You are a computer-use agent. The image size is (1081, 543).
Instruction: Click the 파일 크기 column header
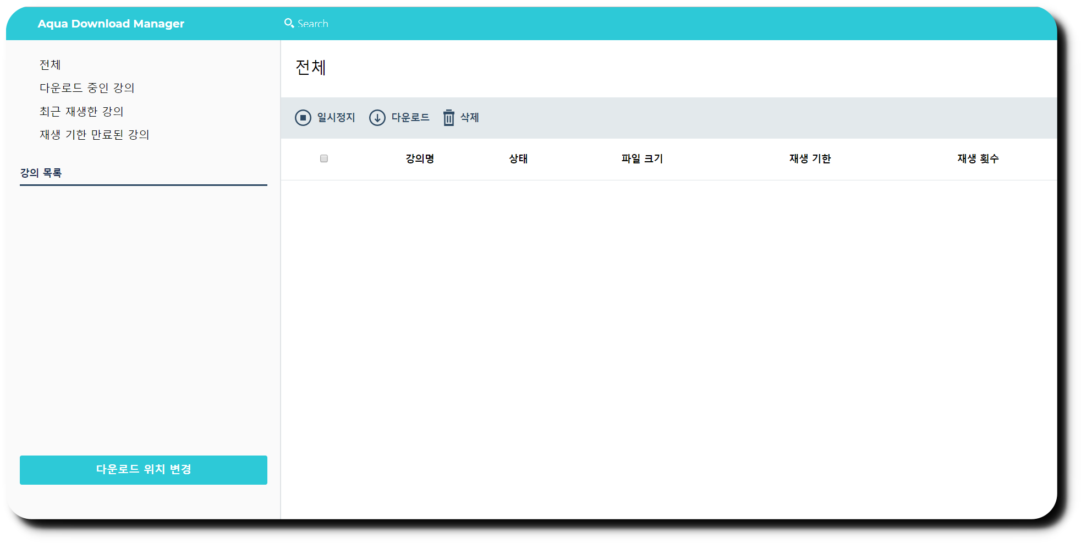point(642,158)
